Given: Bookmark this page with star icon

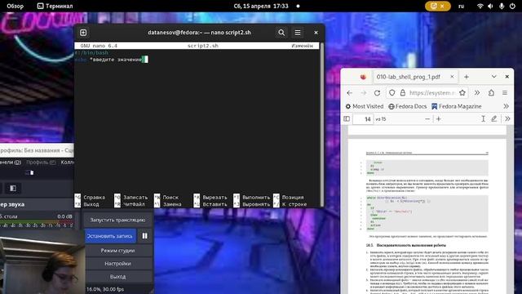Looking at the screenshot, I should (462, 92).
